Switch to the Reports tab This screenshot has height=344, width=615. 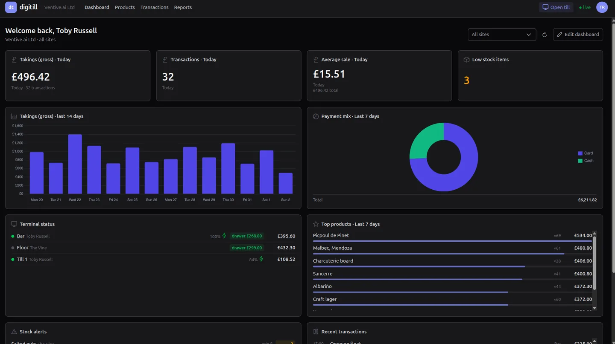[x=183, y=7]
